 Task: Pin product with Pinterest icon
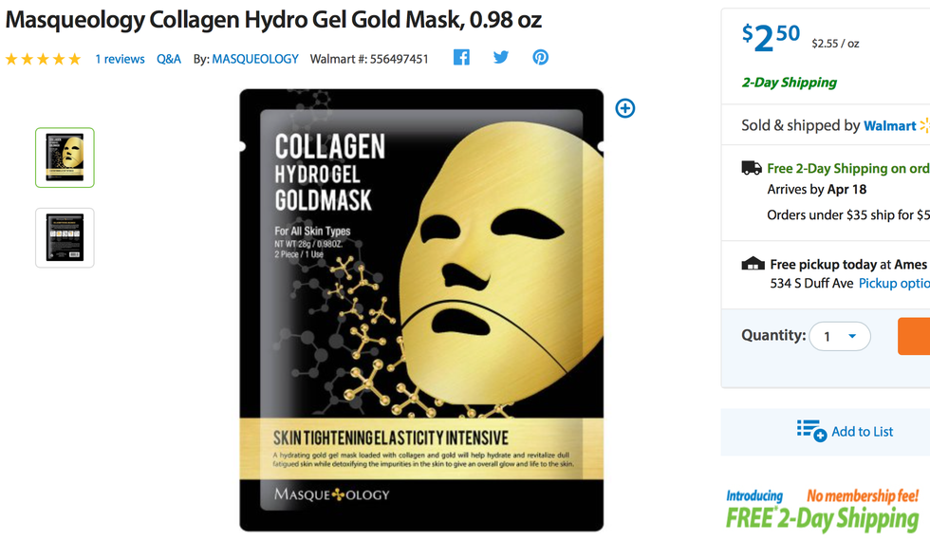point(540,58)
